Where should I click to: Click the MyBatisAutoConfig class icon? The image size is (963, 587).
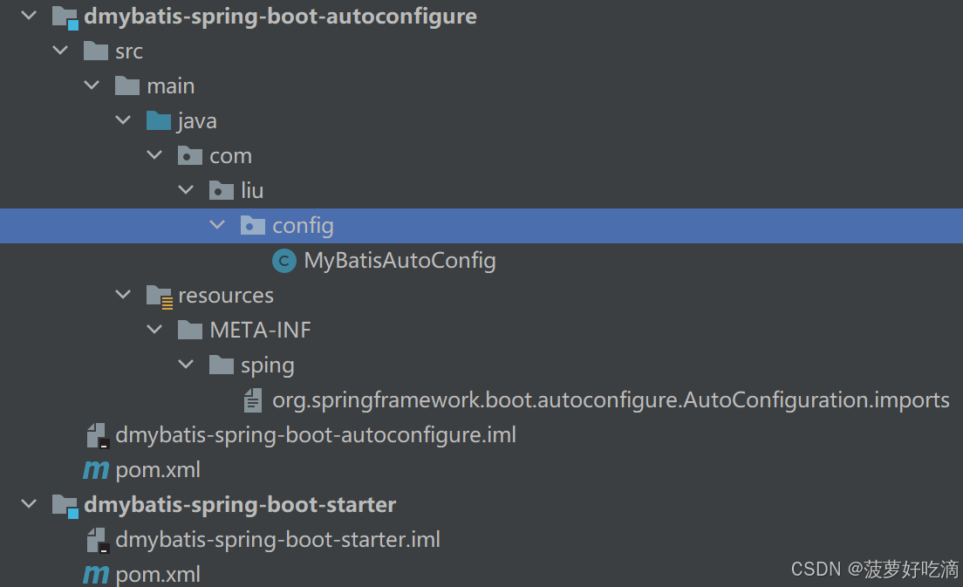point(283,260)
